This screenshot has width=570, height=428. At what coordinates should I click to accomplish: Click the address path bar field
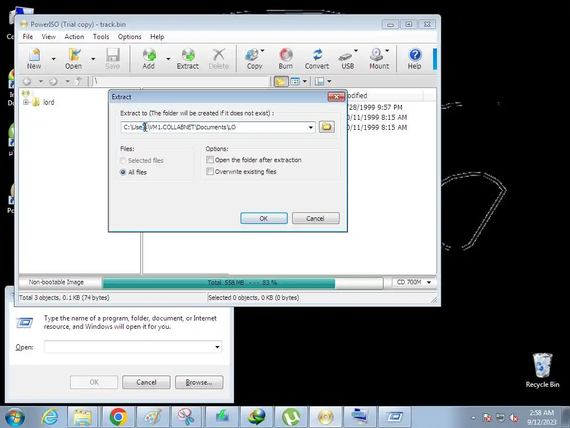point(181,81)
